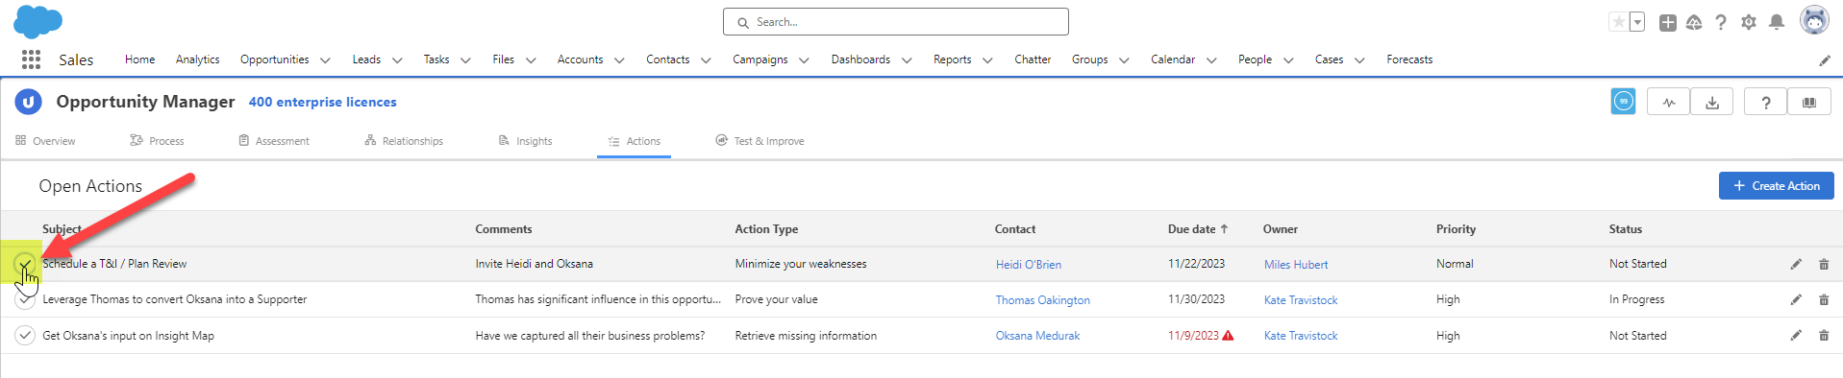The image size is (1843, 378).
Task: Edit the Leverage Thomas action
Action: click(x=1796, y=299)
